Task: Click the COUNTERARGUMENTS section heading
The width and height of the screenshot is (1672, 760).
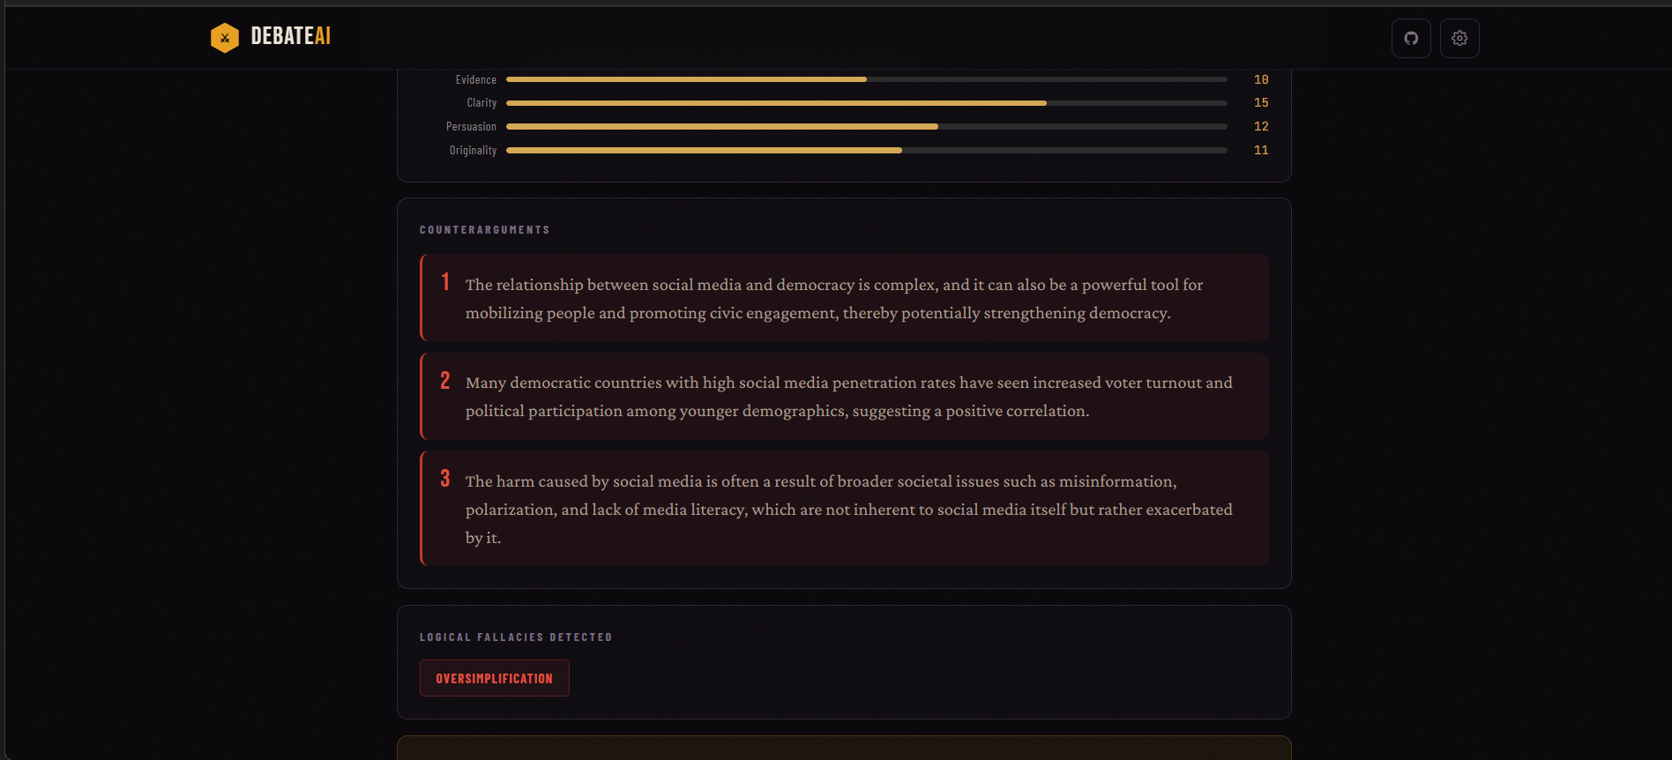Action: pos(484,230)
